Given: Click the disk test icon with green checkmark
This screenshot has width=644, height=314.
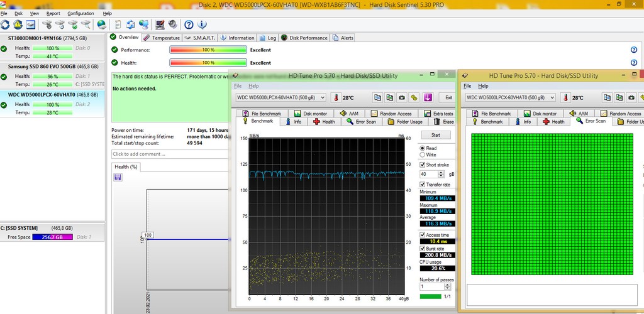Looking at the screenshot, I should click(x=73, y=24).
